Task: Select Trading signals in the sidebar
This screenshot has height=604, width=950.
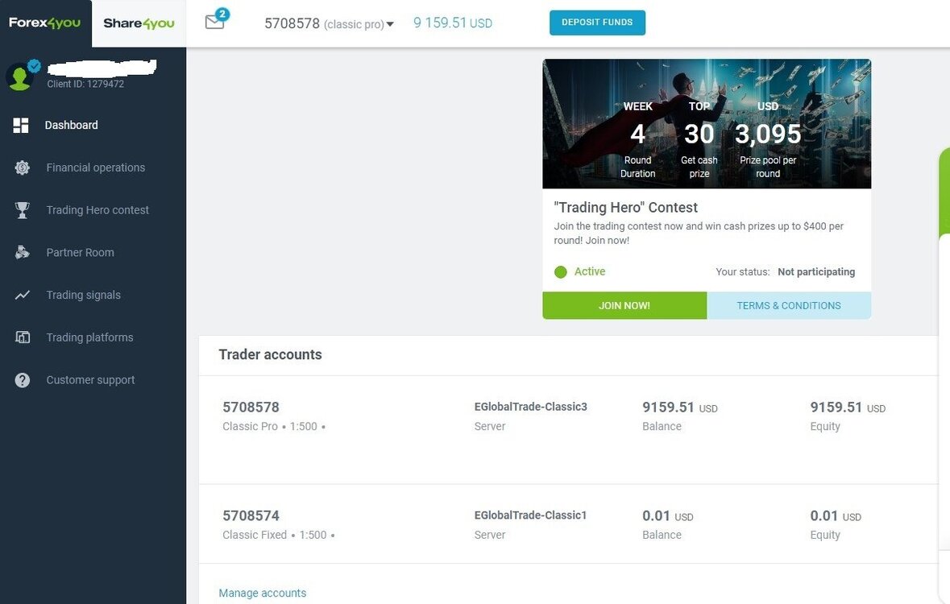Action: pos(84,295)
